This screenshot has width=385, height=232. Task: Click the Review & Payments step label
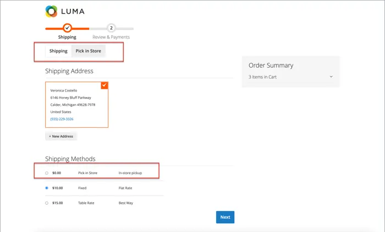point(111,37)
